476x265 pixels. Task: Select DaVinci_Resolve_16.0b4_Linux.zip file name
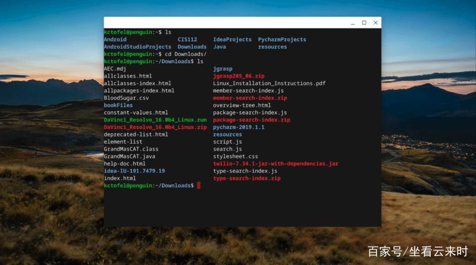[155, 127]
